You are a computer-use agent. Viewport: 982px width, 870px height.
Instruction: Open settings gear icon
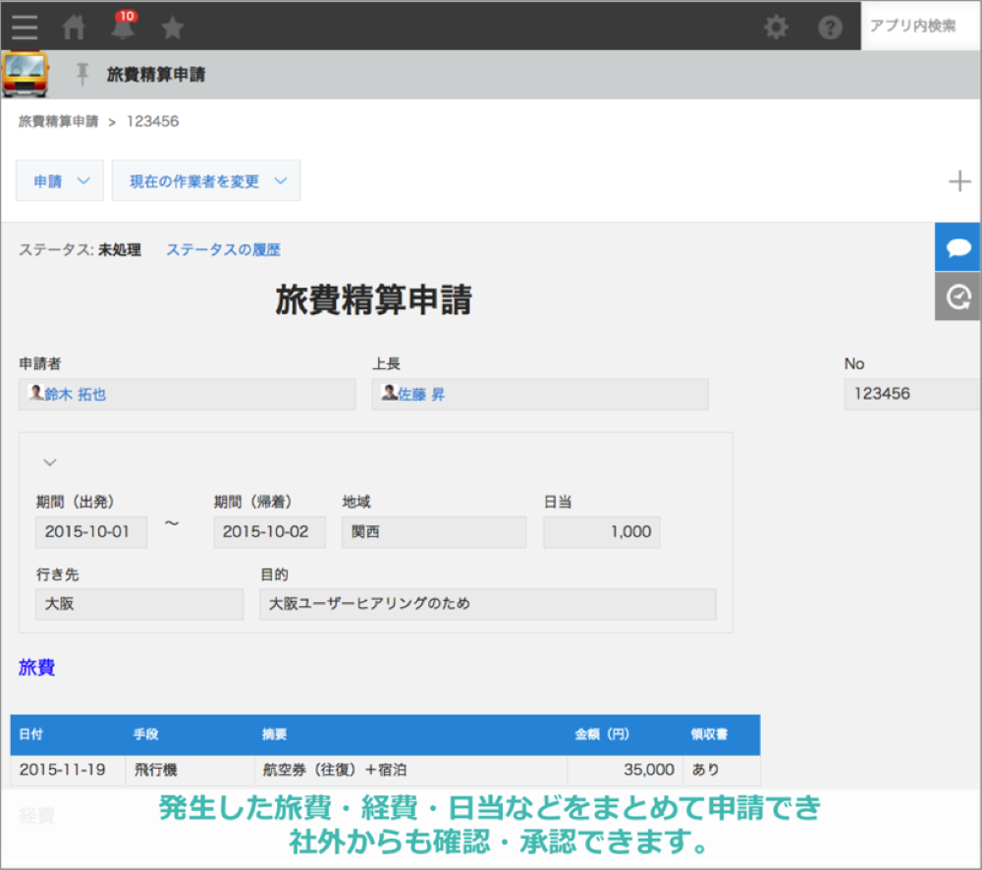[x=776, y=27]
